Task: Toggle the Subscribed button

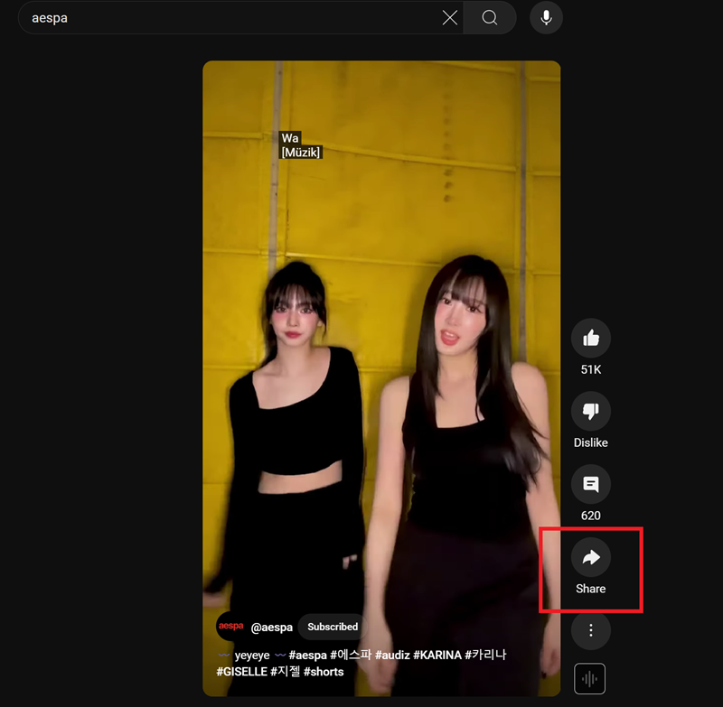Action: tap(333, 627)
